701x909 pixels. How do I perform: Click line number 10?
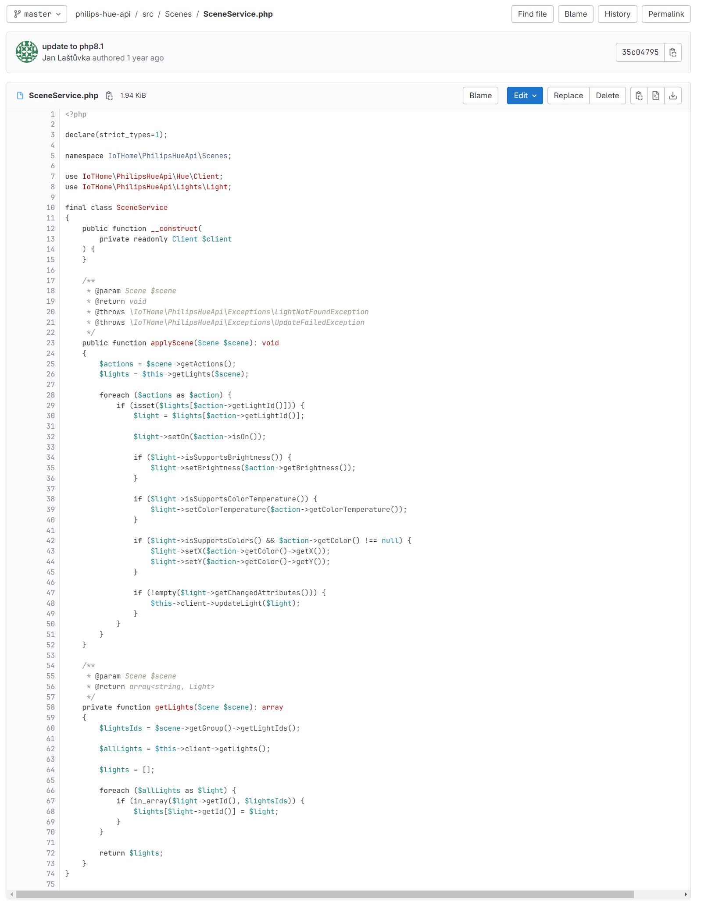point(50,208)
